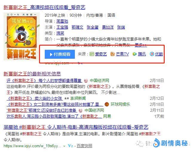Expand synopsis with 更多>> link
The height and width of the screenshot is (152, 196).
[x=141, y=45]
